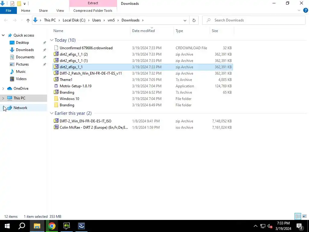Open the Share ribbon tab
Screen dimensions: 309x232
click(43, 11)
